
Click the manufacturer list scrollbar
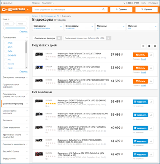point(26,48)
